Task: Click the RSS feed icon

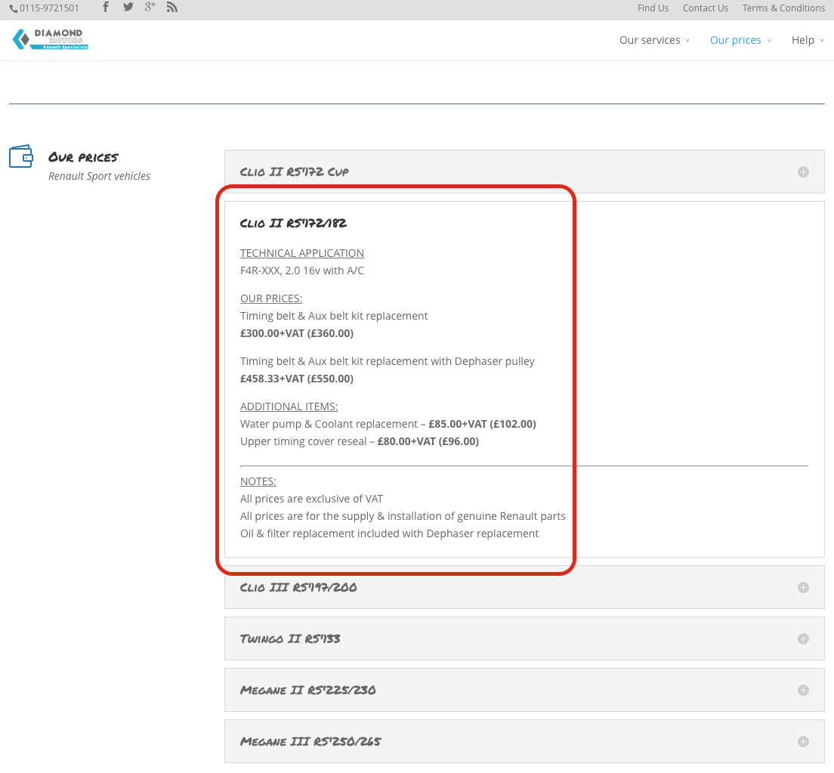Action: 171,8
